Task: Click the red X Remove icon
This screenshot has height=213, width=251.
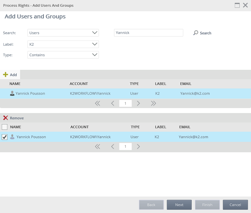Action: click(5, 118)
